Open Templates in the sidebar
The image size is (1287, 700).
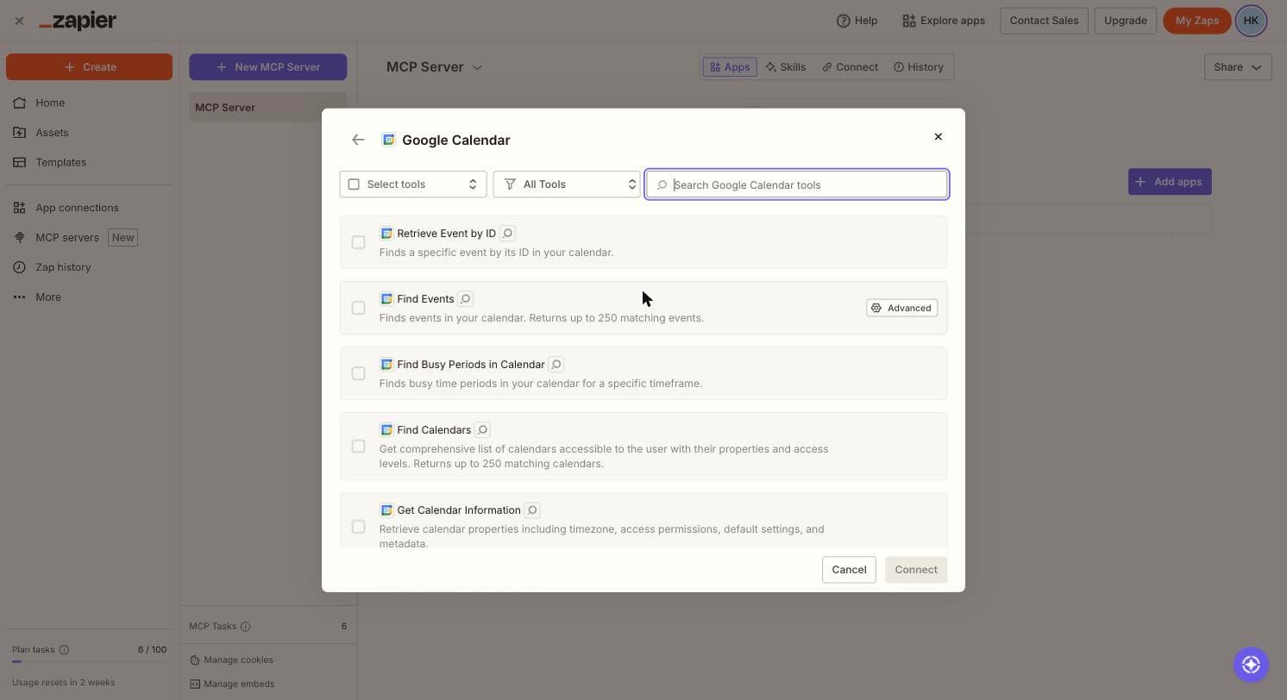[60, 162]
